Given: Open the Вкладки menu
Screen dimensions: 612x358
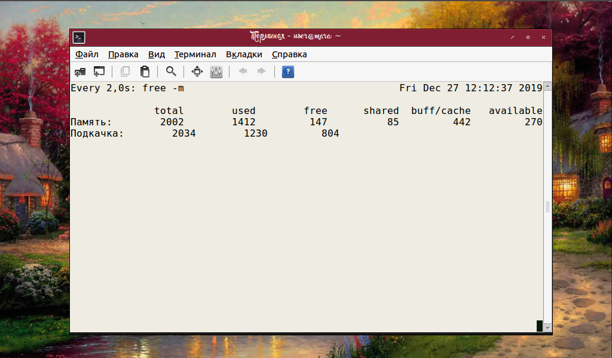Looking at the screenshot, I should 244,54.
